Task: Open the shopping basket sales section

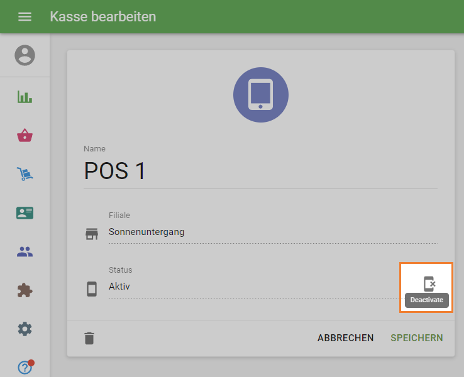Action: pyautogui.click(x=25, y=136)
